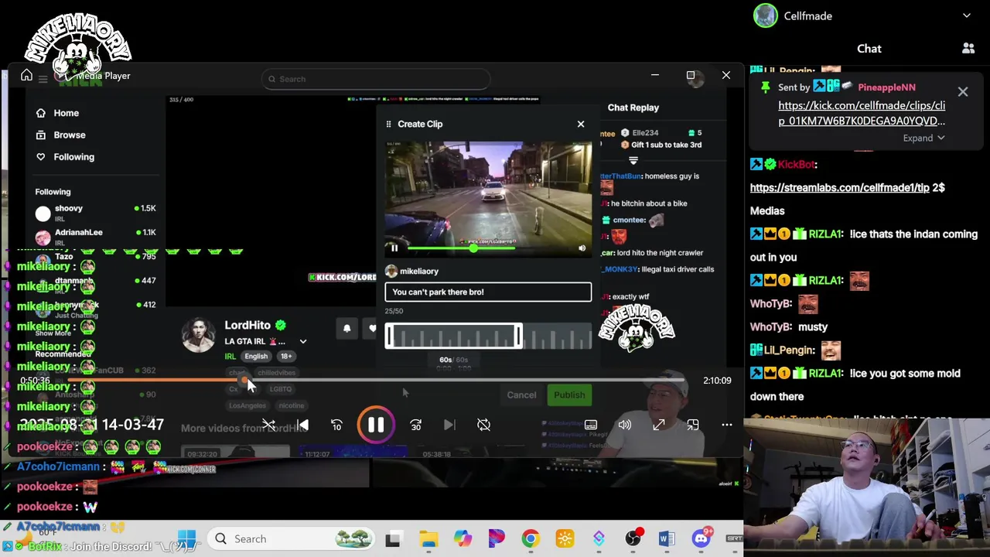The height and width of the screenshot is (557, 990).
Task: Expand LordHito stream title chevron
Action: pos(303,341)
